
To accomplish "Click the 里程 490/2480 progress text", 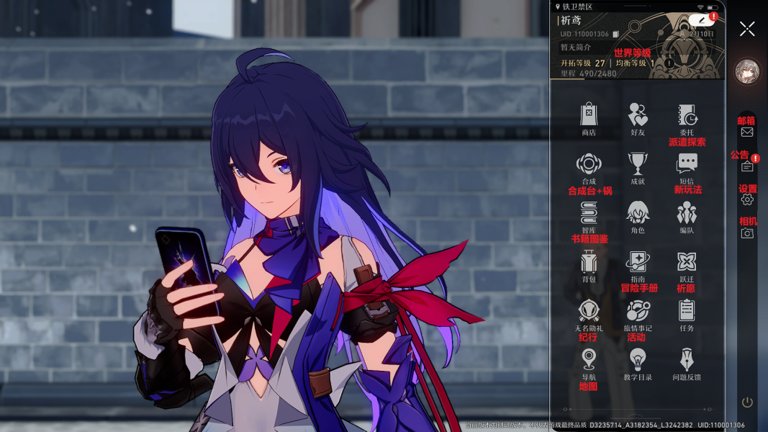I will coord(589,73).
